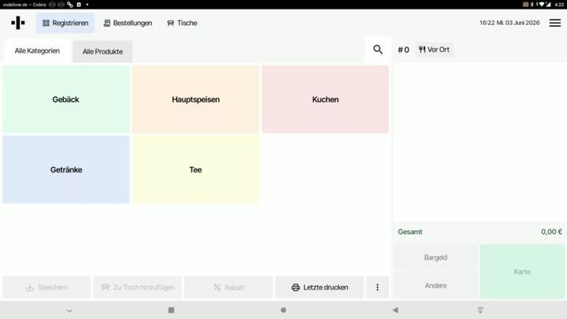Choose Andere payment method

point(435,285)
